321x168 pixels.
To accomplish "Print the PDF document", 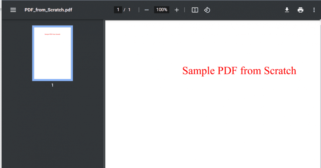I will coord(300,10).
